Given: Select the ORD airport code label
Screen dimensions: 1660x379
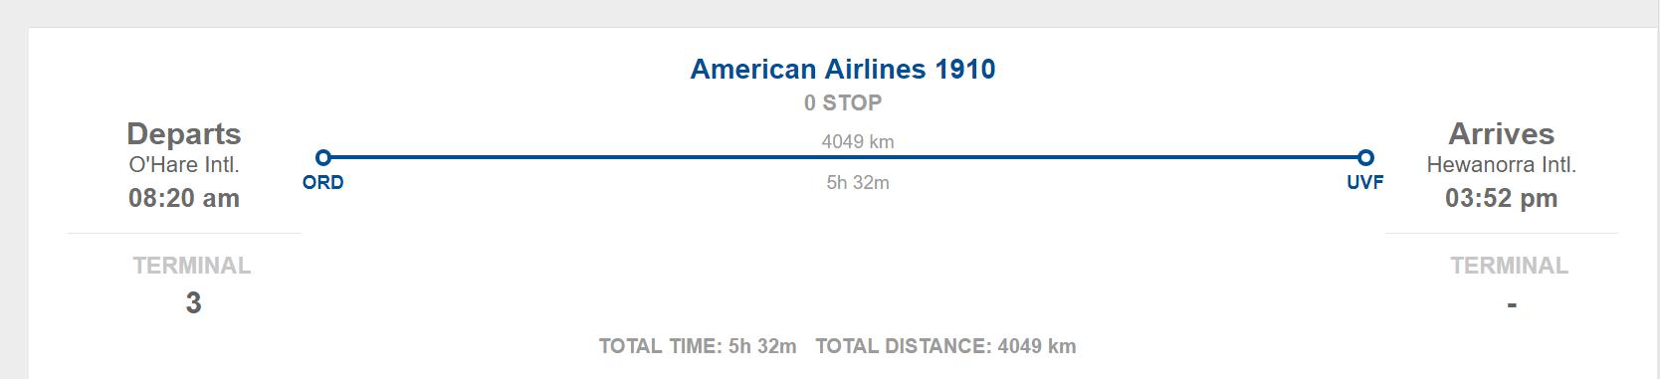Looking at the screenshot, I should point(322,183).
